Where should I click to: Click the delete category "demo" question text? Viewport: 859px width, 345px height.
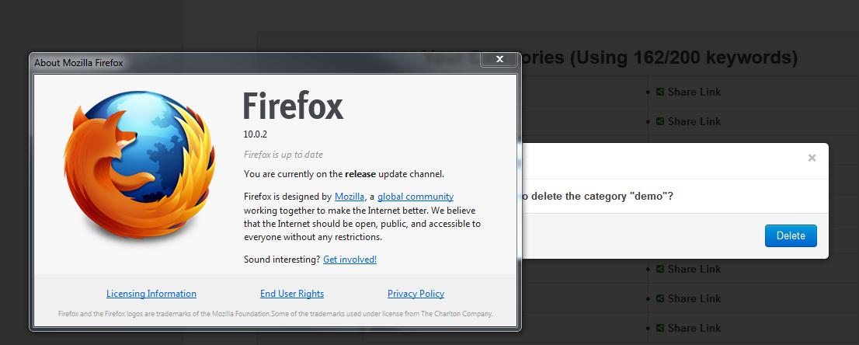pos(597,196)
